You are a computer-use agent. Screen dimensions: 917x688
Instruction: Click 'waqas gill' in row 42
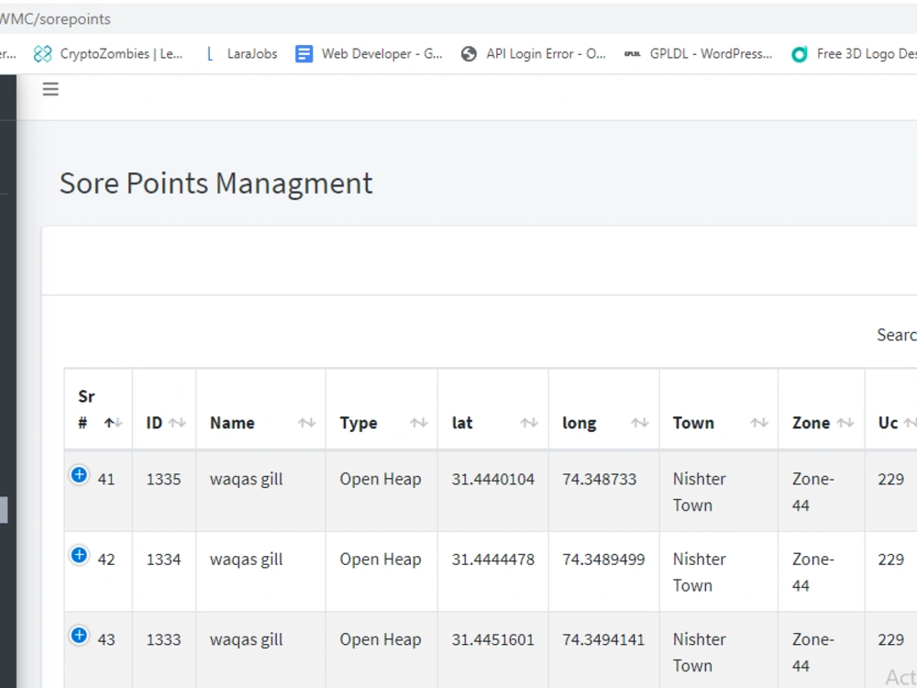point(246,560)
